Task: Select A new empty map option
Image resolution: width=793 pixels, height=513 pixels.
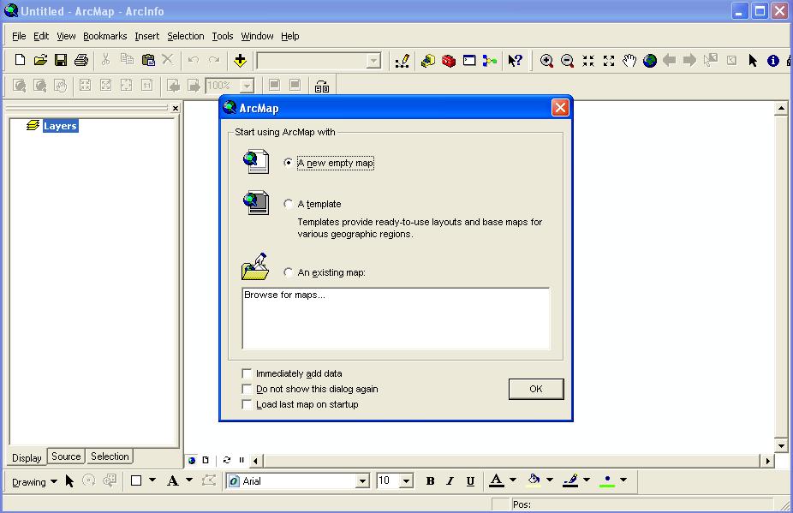Action: pos(288,163)
